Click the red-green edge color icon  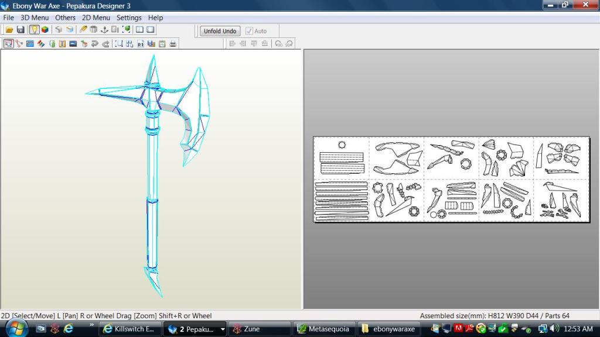[40, 44]
